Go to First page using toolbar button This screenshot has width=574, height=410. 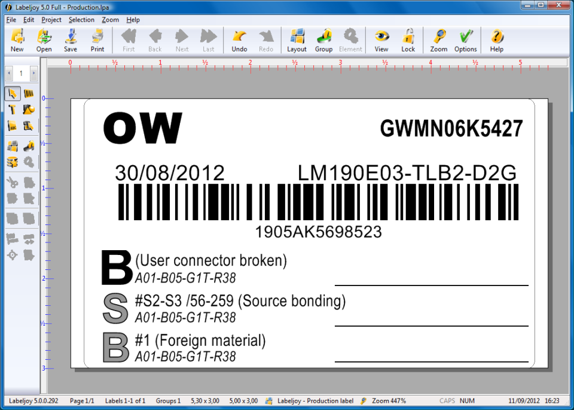tap(129, 40)
